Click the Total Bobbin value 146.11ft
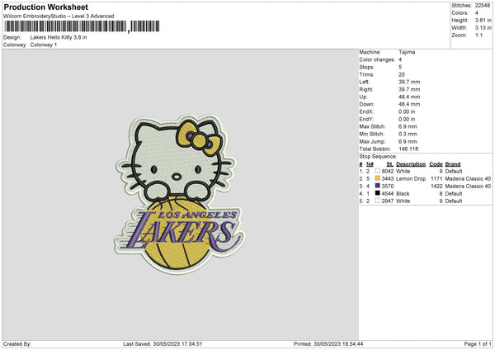This screenshot has width=495, height=350. click(408, 149)
